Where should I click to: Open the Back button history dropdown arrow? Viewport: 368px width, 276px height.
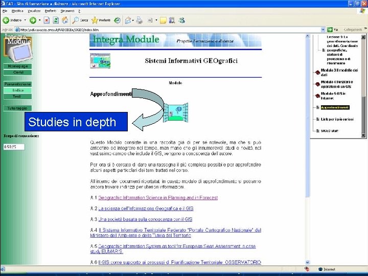(x=25, y=20)
